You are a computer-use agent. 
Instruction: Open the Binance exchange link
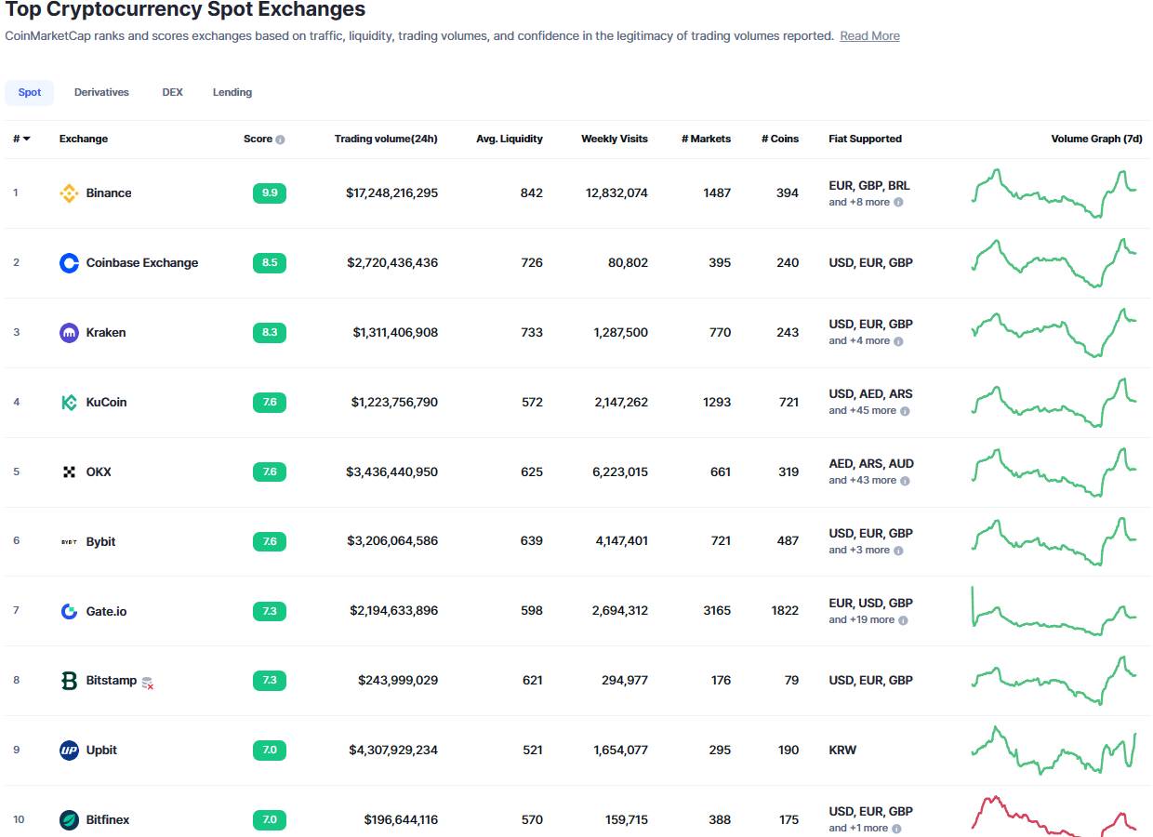(109, 193)
